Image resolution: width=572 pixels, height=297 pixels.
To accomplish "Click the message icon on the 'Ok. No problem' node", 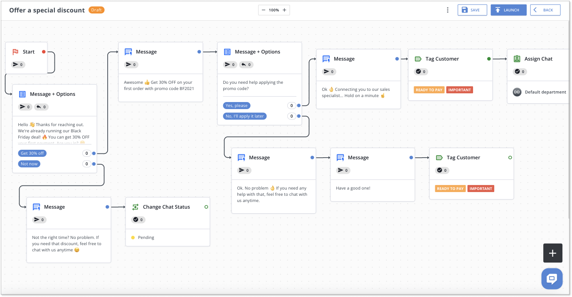I will (242, 158).
